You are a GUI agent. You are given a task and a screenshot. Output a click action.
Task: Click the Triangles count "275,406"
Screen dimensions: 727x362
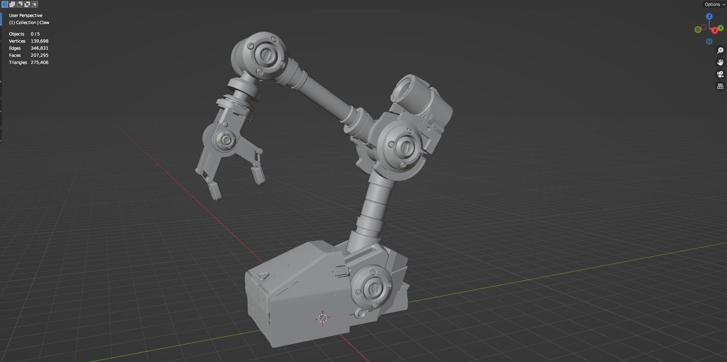39,62
